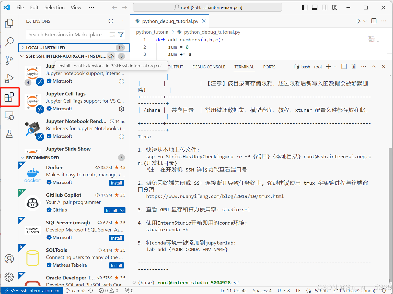Open Jupyter Notebook Renderers manage gear
Screen dimensions: 393x294
click(x=122, y=136)
